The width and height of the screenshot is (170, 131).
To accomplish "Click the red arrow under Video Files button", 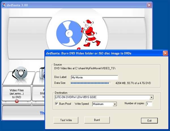I will click(17, 101).
